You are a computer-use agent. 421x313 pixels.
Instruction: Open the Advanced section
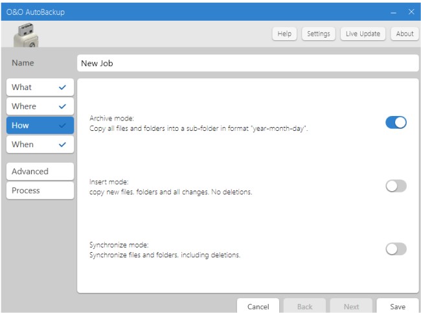coord(40,172)
